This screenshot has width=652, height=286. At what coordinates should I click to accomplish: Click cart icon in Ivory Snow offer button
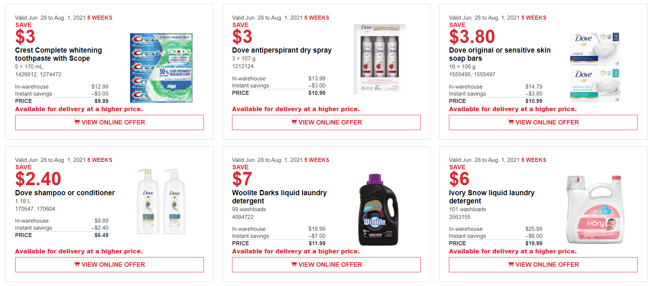[x=511, y=264]
